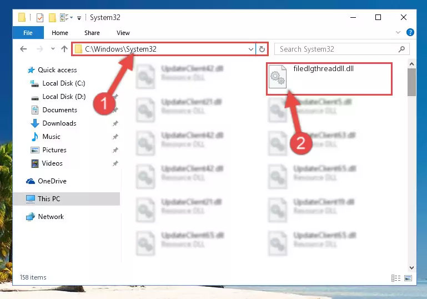Click the folder icon in title bar
The image size is (427, 299).
(x=22, y=18)
